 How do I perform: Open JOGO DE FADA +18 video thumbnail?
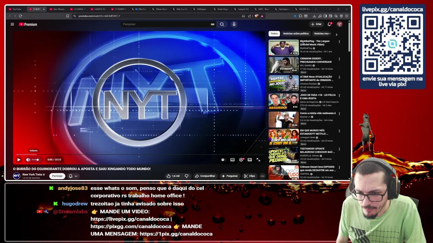point(284,101)
